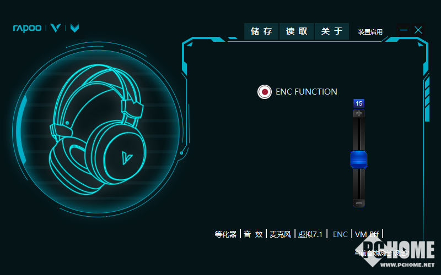Screen dimensions: 441x275
Task: Click the teal V emblem icon
Action: click(75, 28)
